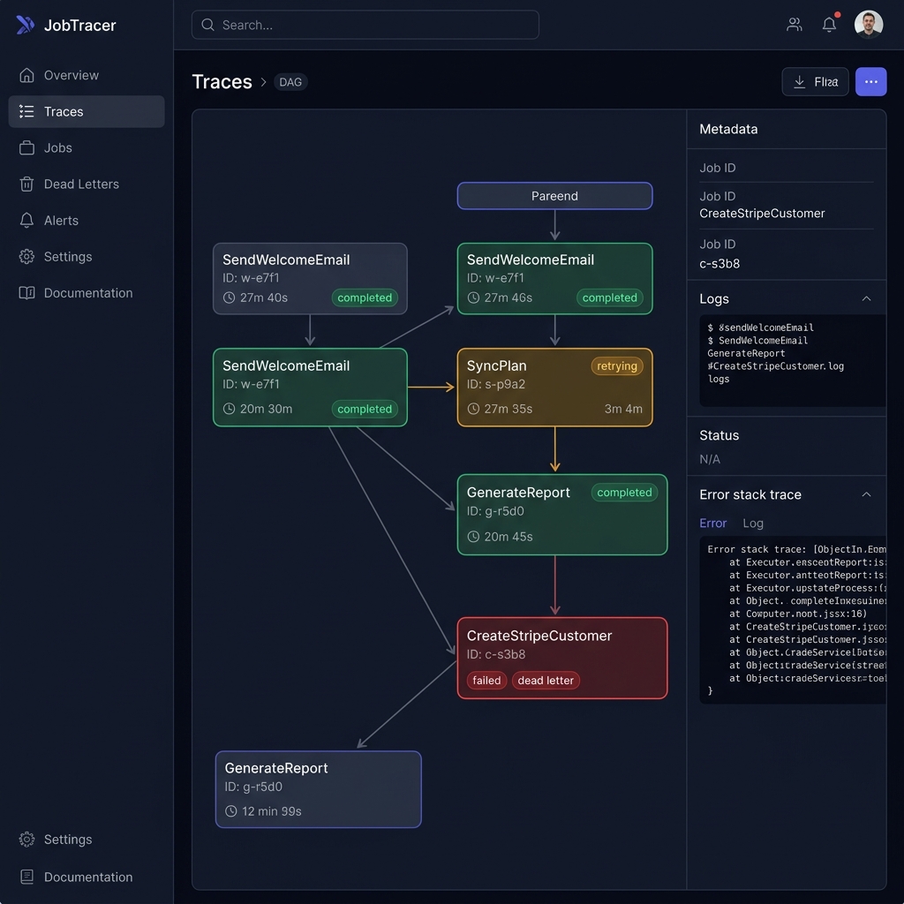Click the search magnifier icon
Screen dimensions: 904x904
point(208,25)
